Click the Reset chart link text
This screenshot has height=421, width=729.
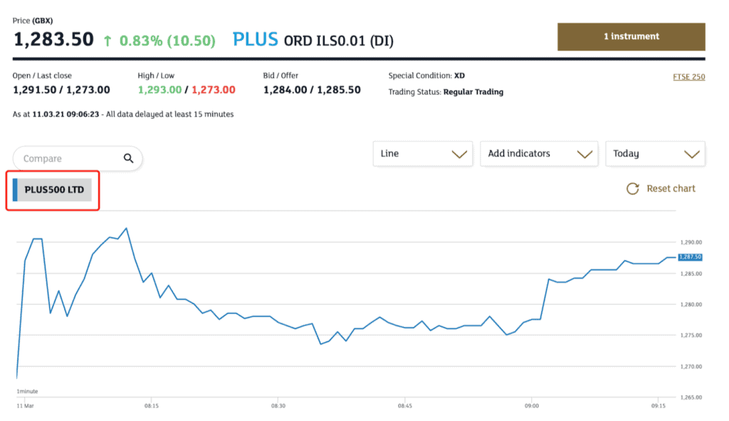tap(671, 188)
